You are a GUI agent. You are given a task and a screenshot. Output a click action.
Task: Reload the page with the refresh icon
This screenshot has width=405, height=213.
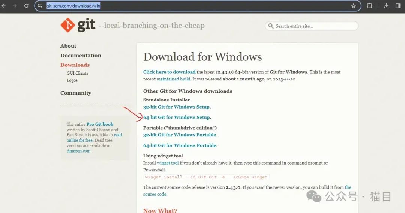click(26, 6)
